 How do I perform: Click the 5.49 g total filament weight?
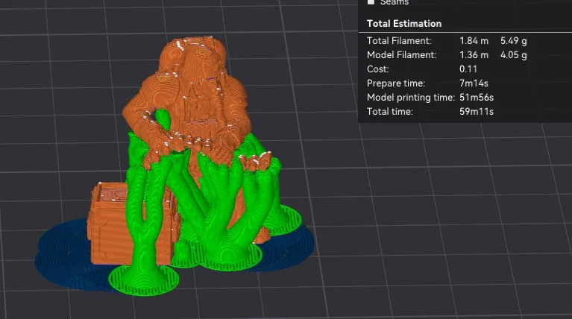pos(513,41)
